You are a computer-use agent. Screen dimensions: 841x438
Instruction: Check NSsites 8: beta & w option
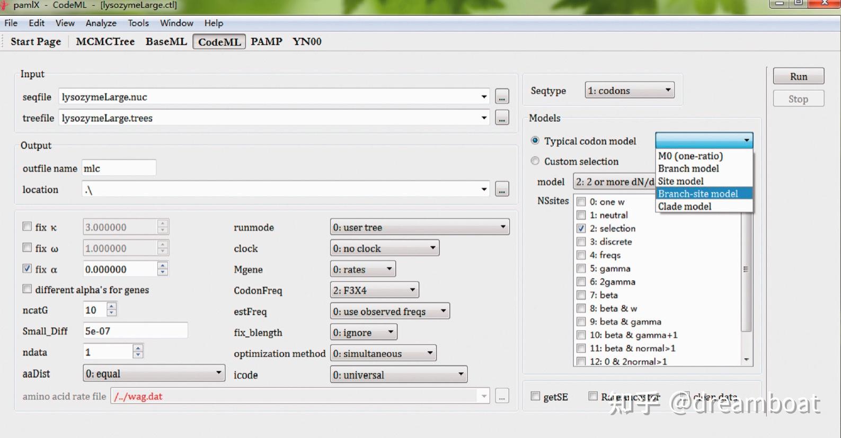[581, 308]
